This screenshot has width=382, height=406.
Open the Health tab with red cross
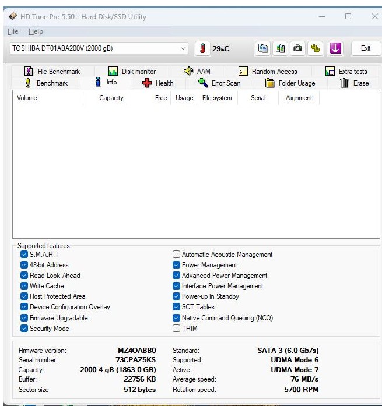click(158, 83)
